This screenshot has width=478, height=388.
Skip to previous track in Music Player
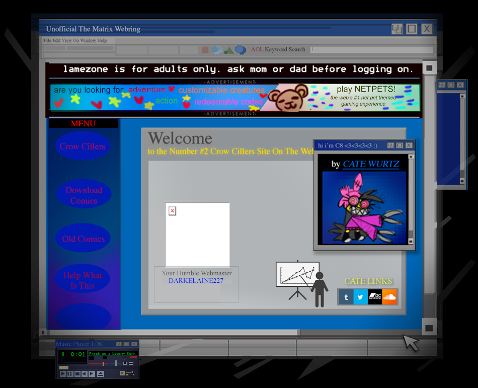pyautogui.click(x=85, y=374)
